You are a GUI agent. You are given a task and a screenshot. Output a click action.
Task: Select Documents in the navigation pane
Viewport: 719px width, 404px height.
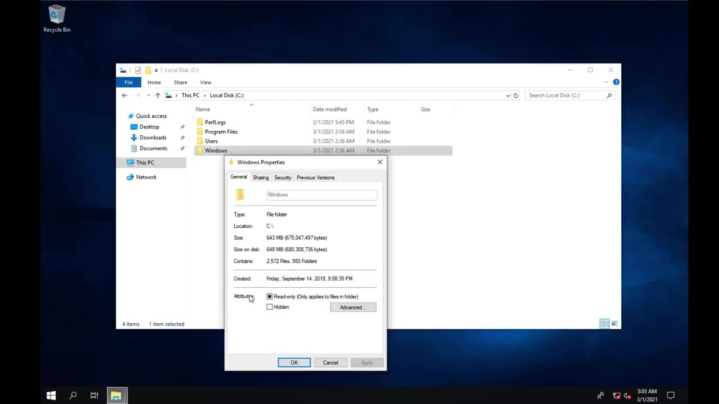(153, 149)
